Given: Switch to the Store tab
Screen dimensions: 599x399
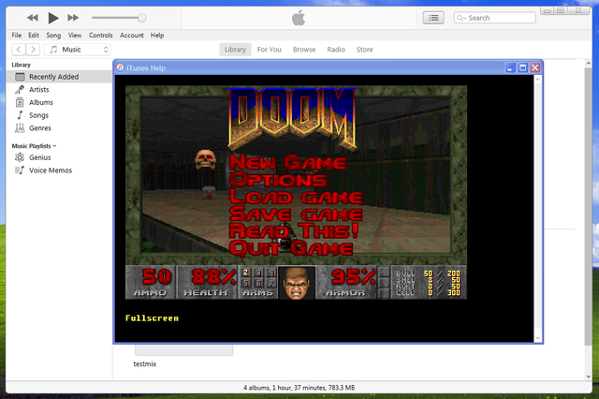Looking at the screenshot, I should coord(364,50).
